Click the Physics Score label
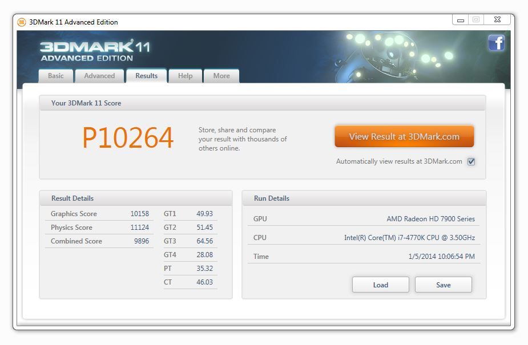This screenshot has width=528, height=345. point(71,228)
